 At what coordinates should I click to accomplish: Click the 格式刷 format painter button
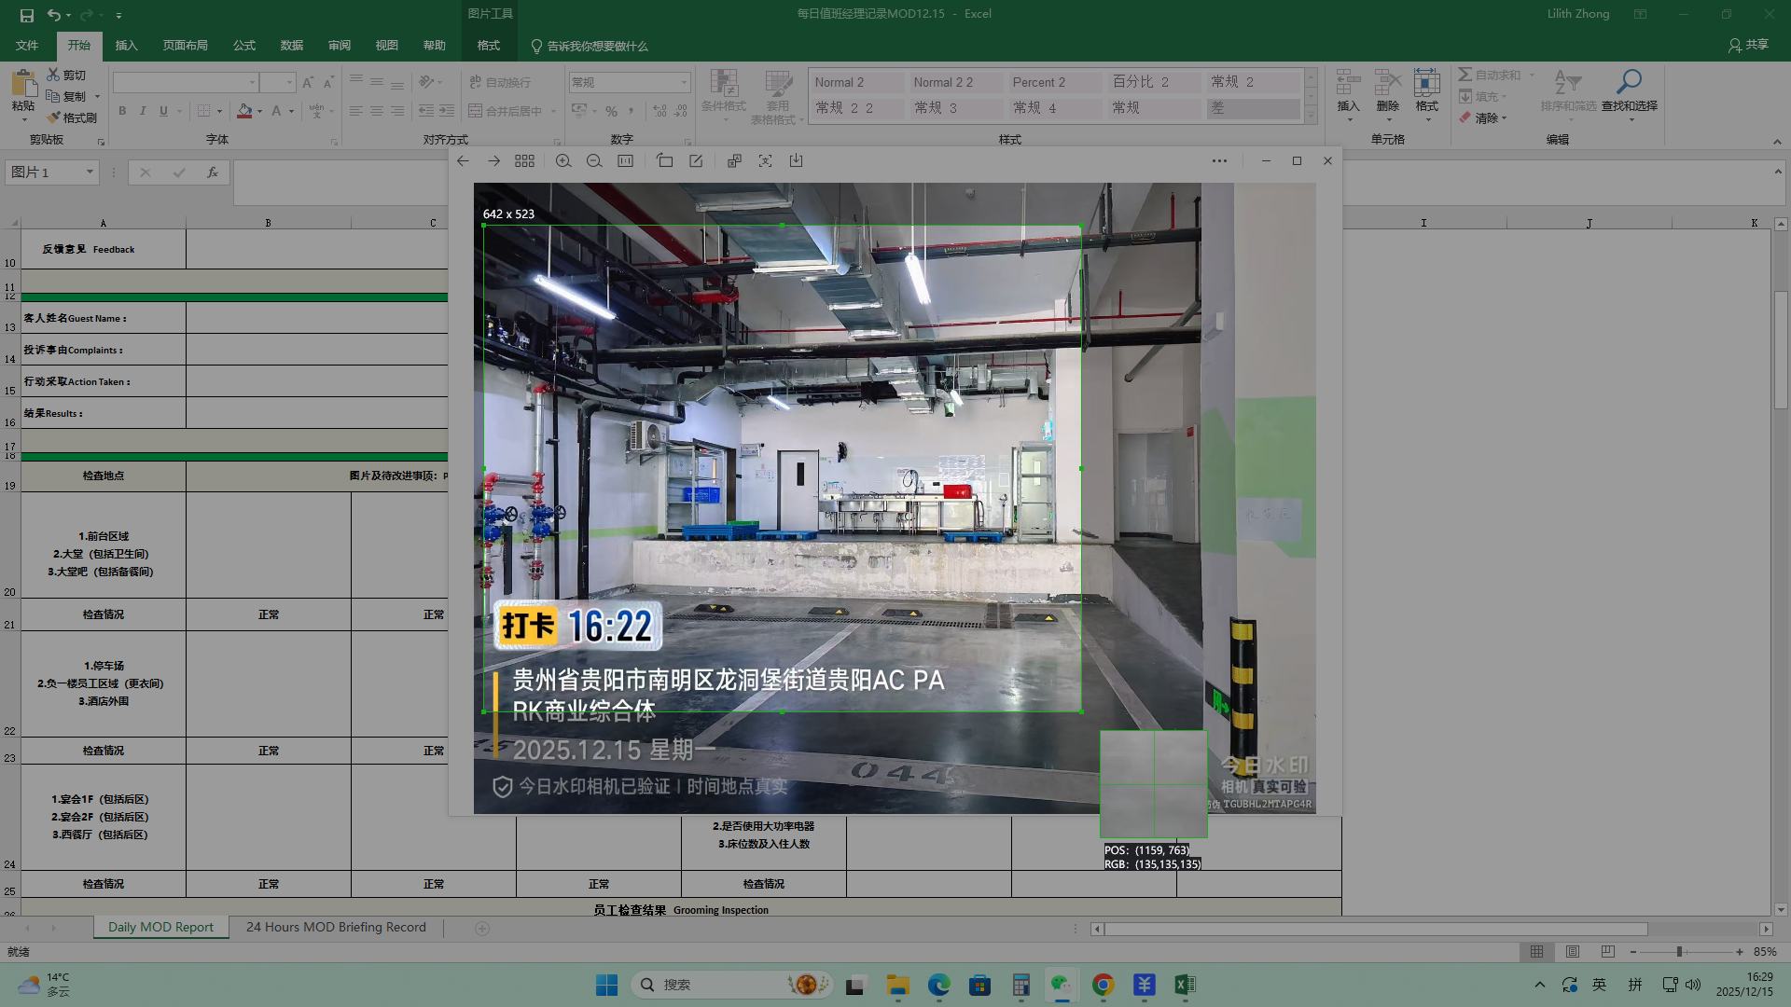(x=73, y=117)
